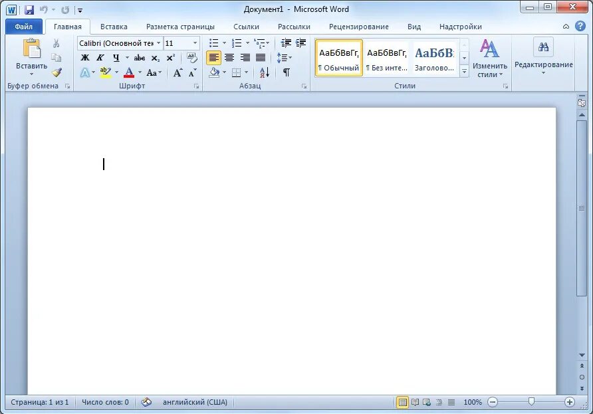Toggle center text alignment
The width and height of the screenshot is (593, 414).
tap(229, 57)
